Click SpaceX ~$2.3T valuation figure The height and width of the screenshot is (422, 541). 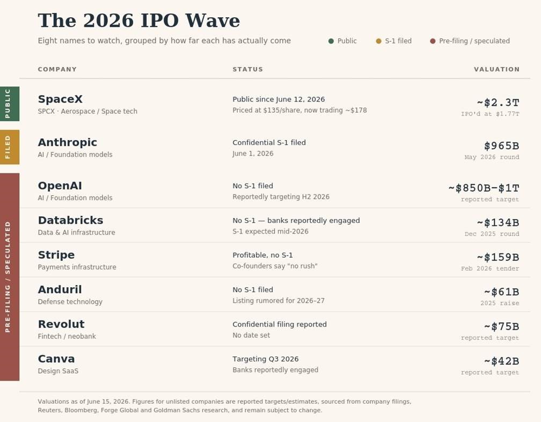498,103
